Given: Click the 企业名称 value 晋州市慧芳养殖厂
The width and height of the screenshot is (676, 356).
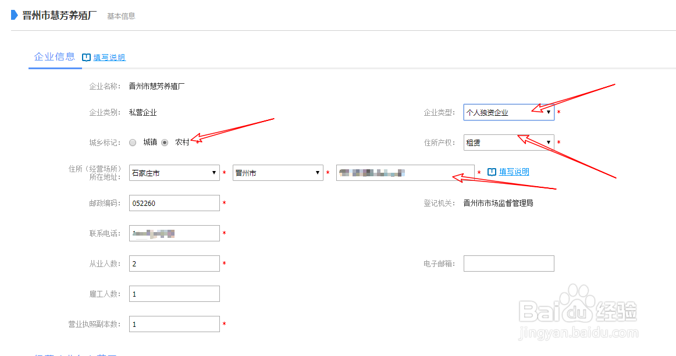Looking at the screenshot, I should [157, 86].
